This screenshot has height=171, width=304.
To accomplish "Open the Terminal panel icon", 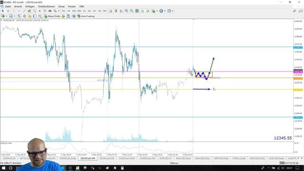I will [35, 16].
